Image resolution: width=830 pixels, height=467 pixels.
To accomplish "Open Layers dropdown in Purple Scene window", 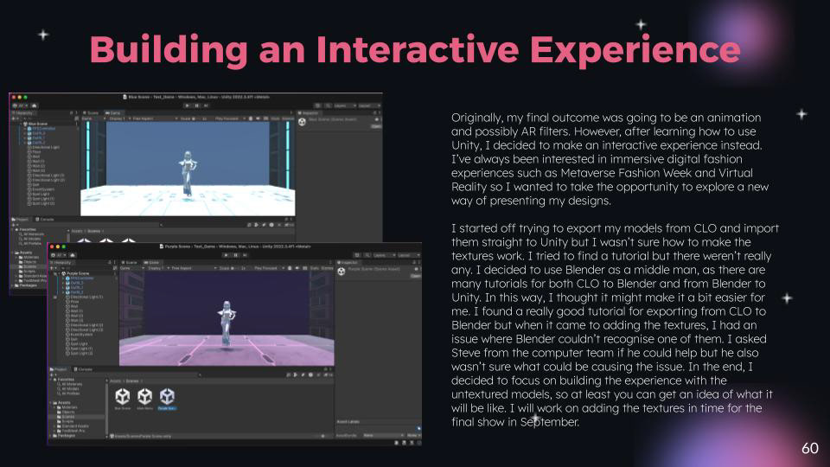I will [x=383, y=255].
